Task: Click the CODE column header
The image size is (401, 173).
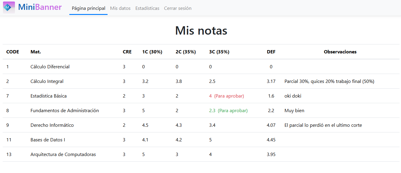Action: click(13, 52)
